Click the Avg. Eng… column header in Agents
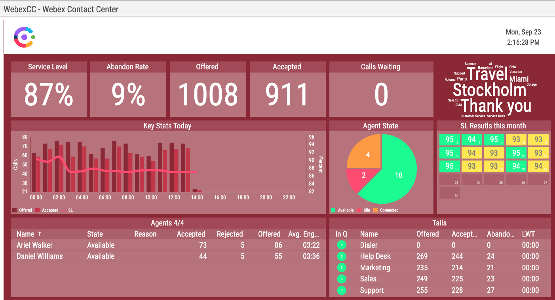The width and height of the screenshot is (555, 300). coord(303,234)
